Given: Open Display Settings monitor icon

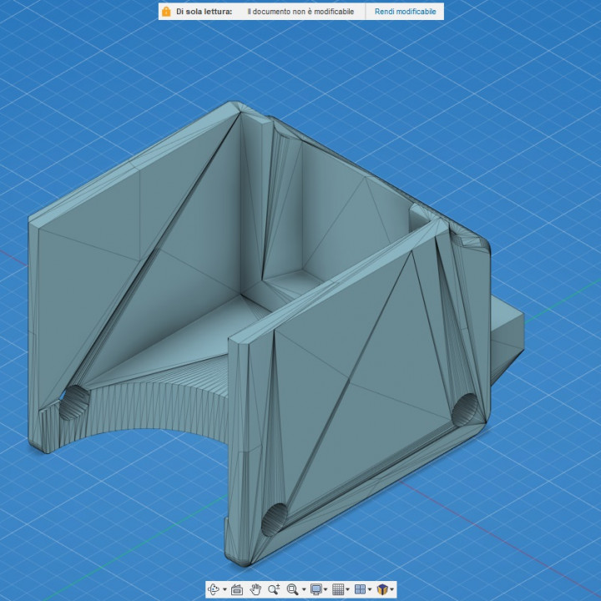Looking at the screenshot, I should [316, 589].
